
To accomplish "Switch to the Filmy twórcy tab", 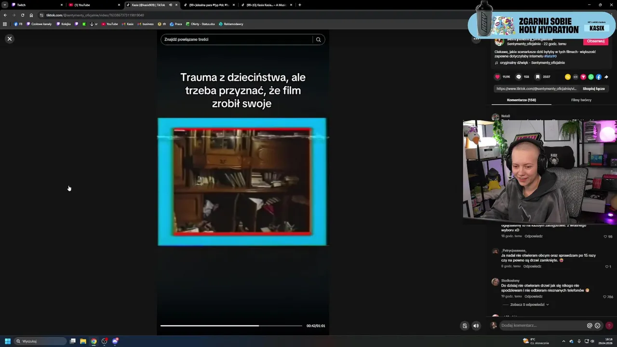I will (581, 100).
